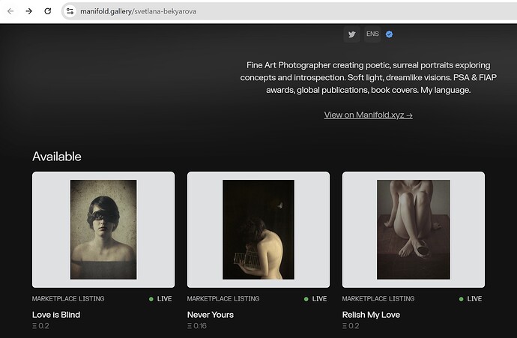Reload the Manifold gallery page
Image resolution: width=517 pixels, height=338 pixels.
coord(48,11)
